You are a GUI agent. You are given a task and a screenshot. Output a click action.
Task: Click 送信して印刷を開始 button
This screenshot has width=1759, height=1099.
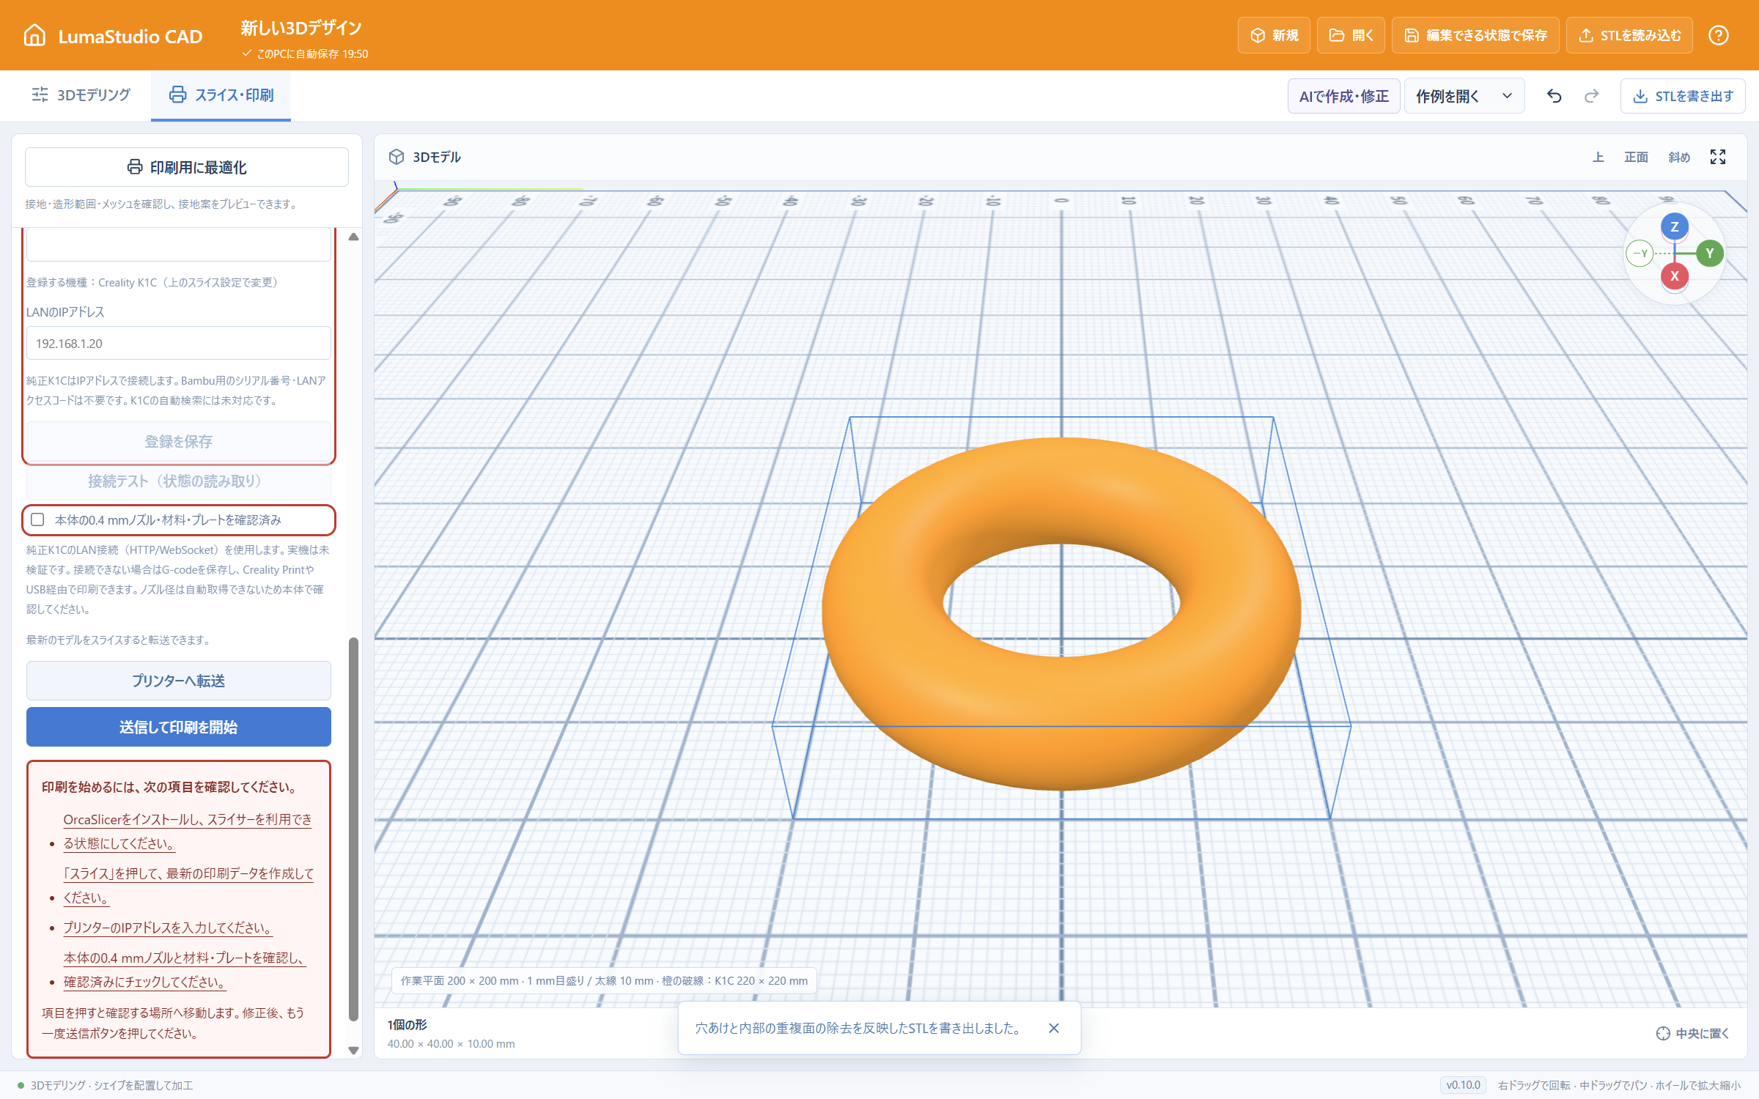179,727
